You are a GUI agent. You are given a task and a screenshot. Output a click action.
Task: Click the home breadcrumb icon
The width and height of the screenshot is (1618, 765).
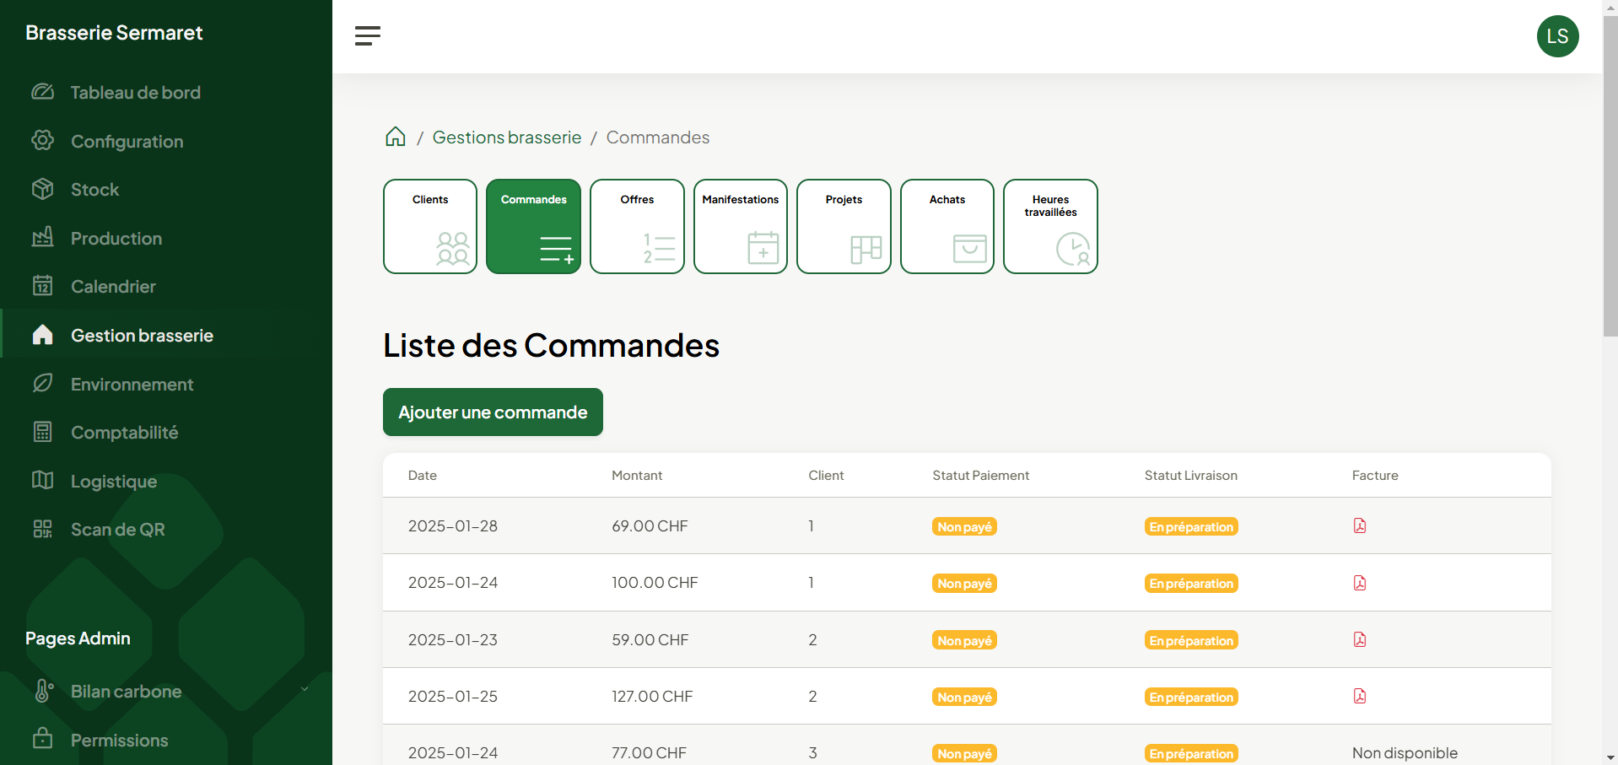[395, 137]
